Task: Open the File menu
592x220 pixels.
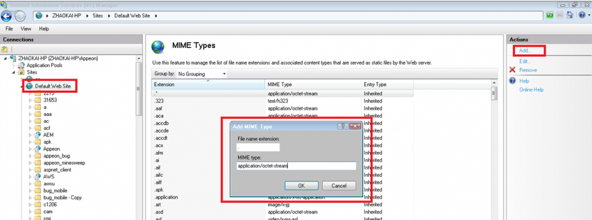Action: coord(9,29)
